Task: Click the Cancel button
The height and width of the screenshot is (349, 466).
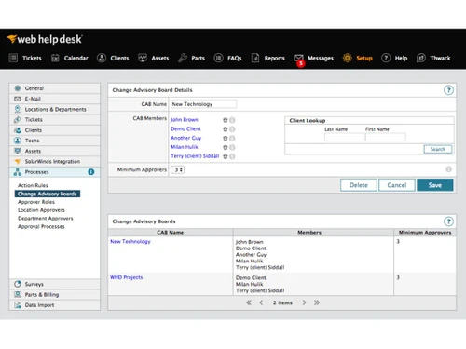Action: click(x=397, y=185)
